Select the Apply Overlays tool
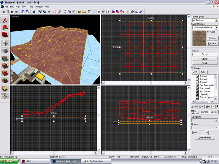This screenshot has height=164, width=219. click(5, 80)
